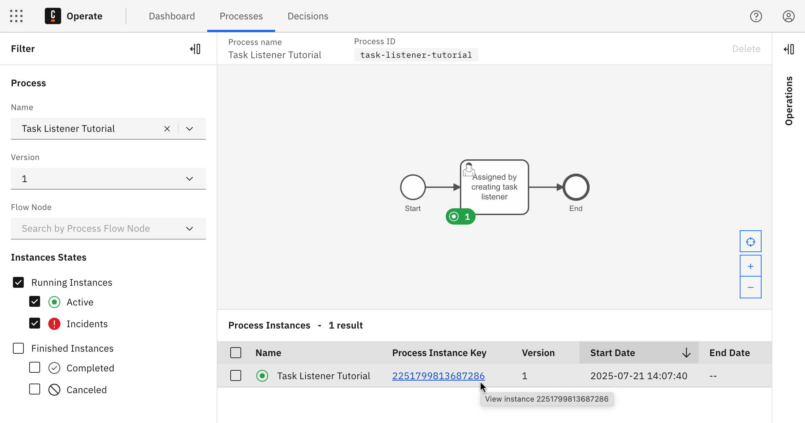
Task: Expand the process Name dropdown
Action: point(189,128)
